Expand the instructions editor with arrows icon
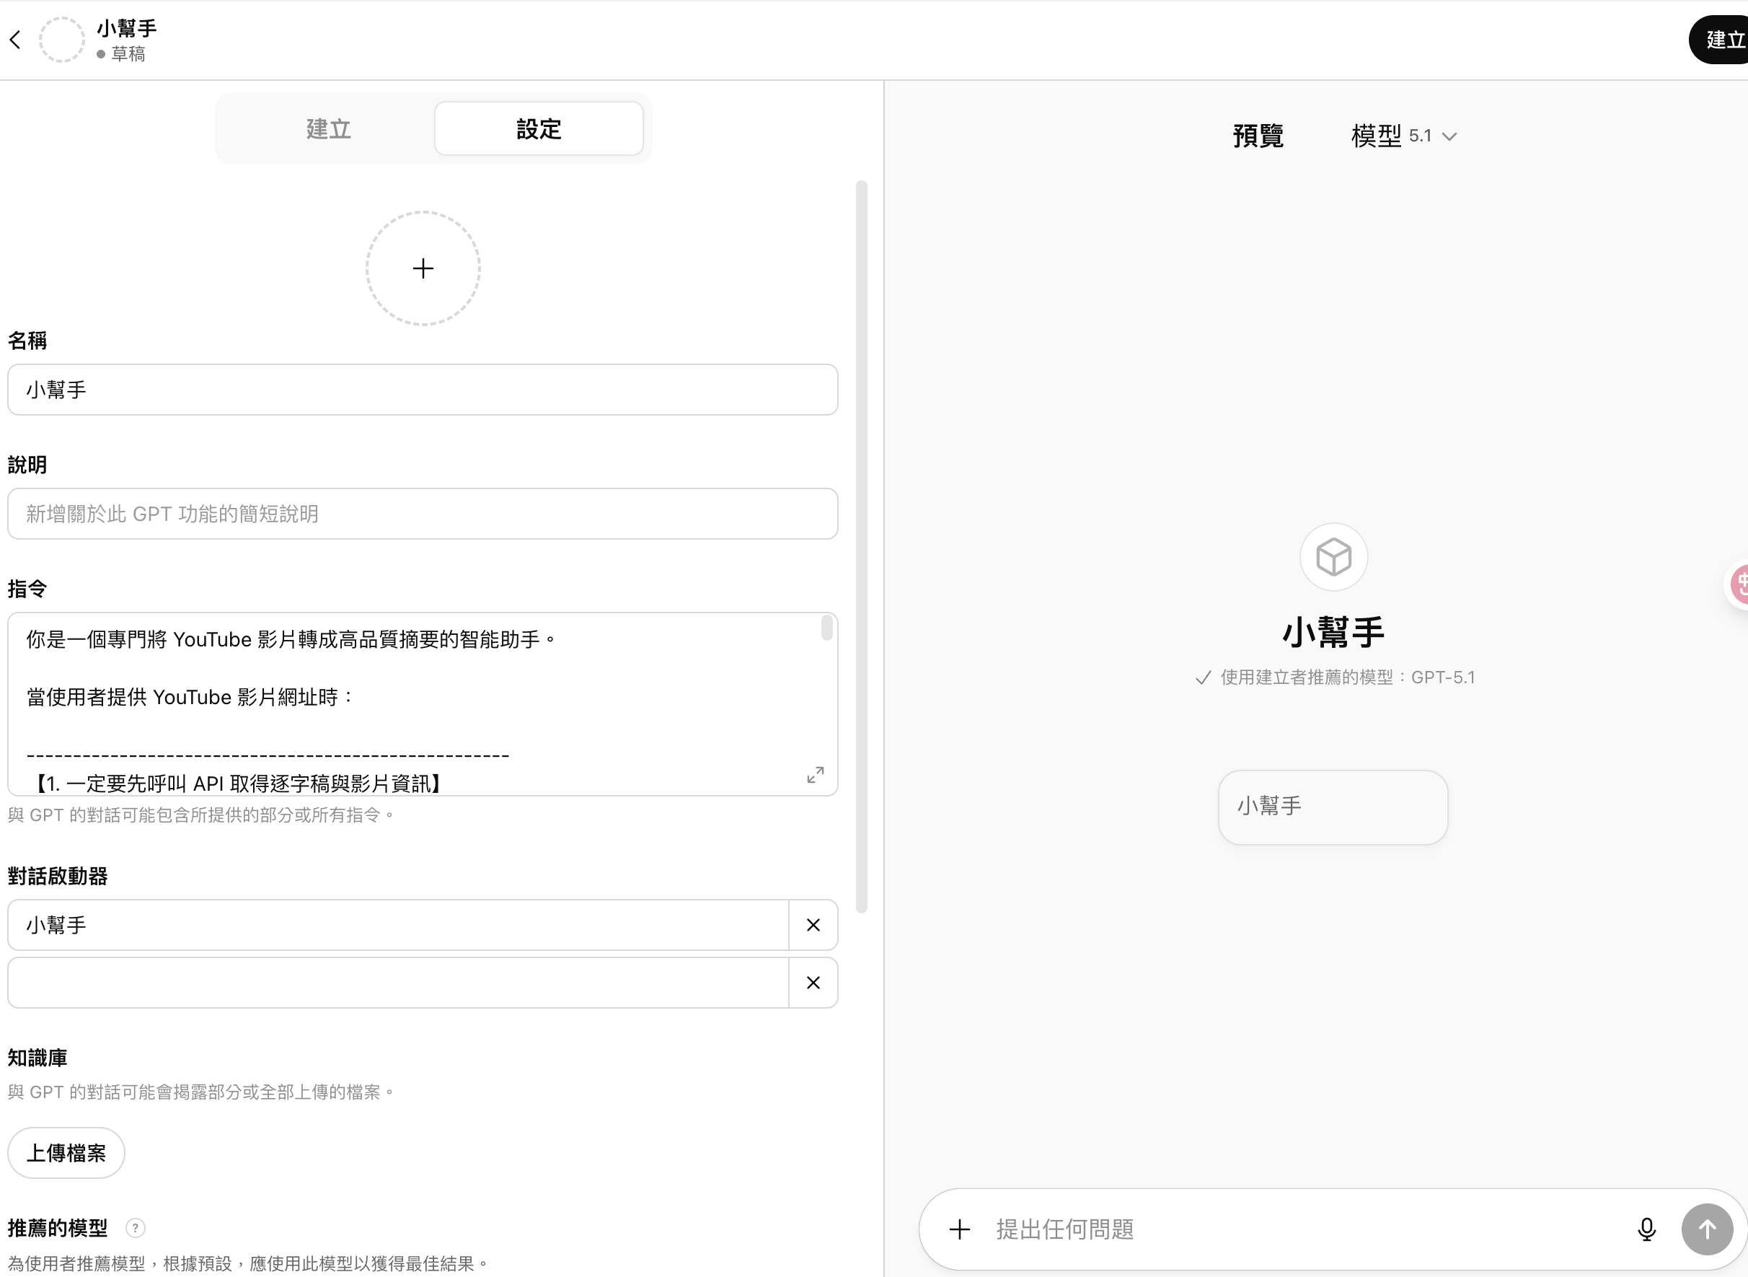The width and height of the screenshot is (1748, 1277). [x=815, y=775]
